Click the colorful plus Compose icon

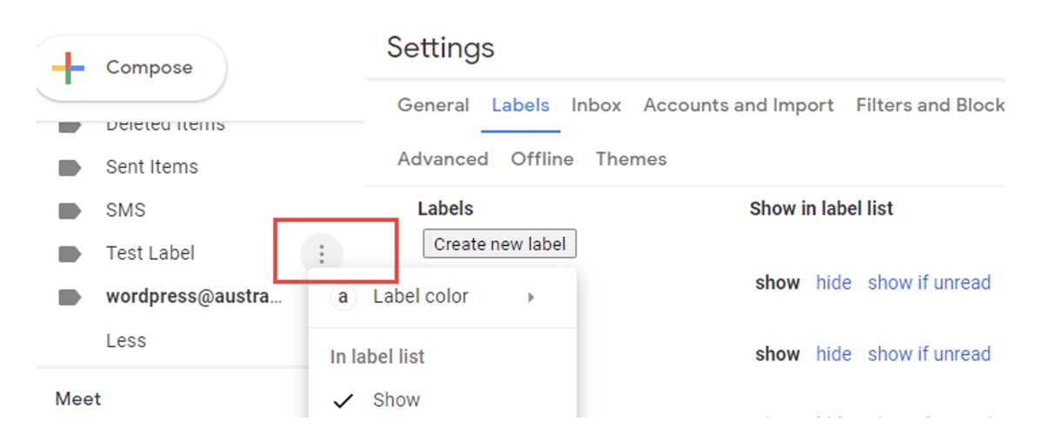point(68,68)
